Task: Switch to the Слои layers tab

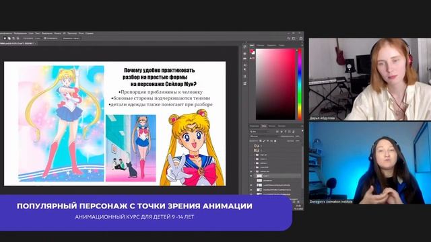Action: pos(264,126)
